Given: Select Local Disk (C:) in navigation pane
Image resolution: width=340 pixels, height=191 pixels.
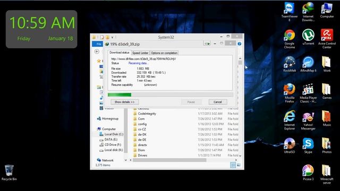Looking at the screenshot, I should click(x=111, y=134).
